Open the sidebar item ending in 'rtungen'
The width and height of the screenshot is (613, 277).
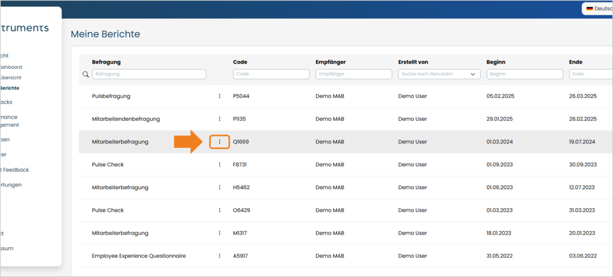[x=11, y=185]
